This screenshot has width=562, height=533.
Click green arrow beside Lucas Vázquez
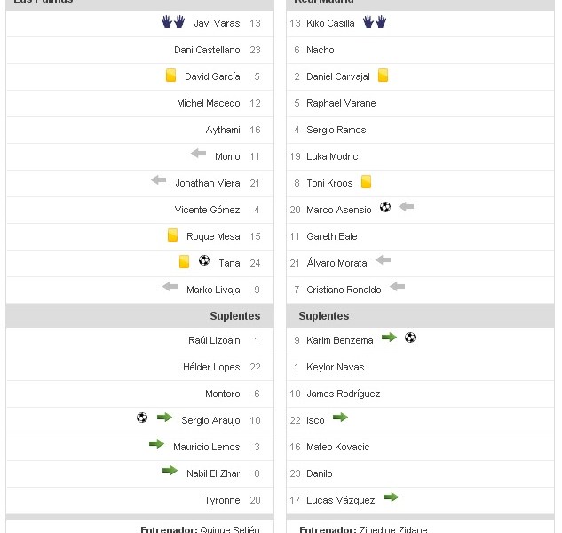(x=391, y=497)
